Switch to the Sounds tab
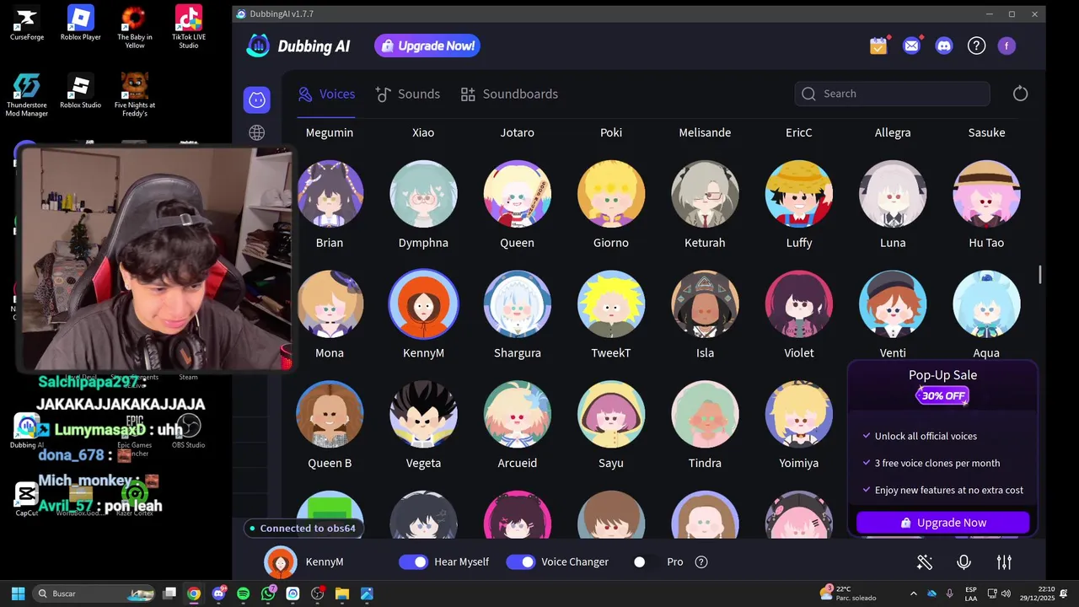 [408, 94]
